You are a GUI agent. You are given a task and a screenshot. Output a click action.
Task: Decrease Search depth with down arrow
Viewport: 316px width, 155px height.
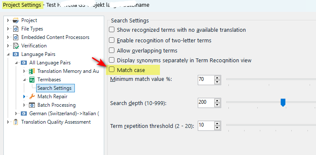click(x=217, y=105)
